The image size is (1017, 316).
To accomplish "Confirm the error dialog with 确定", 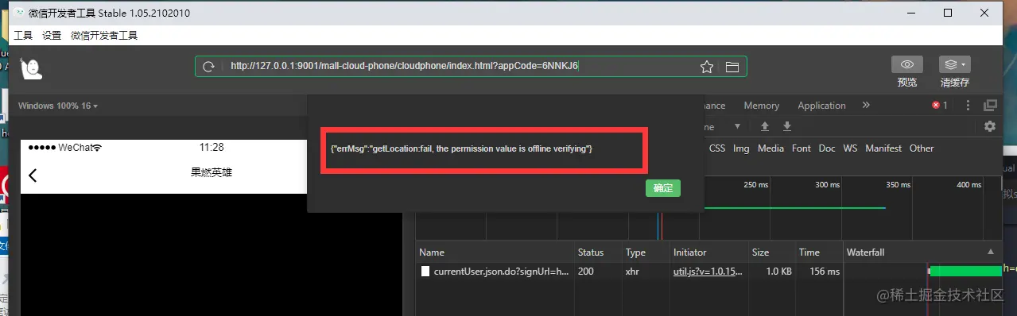I will [662, 188].
